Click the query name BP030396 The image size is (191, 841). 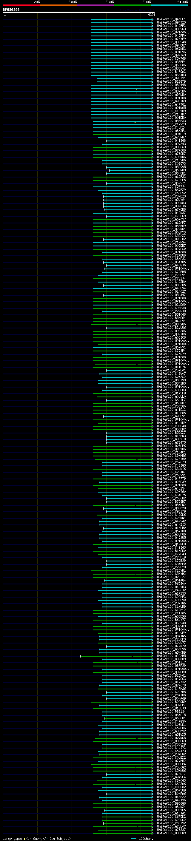pyautogui.click(x=11, y=10)
